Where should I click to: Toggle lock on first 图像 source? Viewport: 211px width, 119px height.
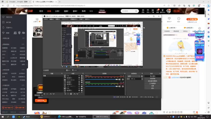(x=82, y=76)
